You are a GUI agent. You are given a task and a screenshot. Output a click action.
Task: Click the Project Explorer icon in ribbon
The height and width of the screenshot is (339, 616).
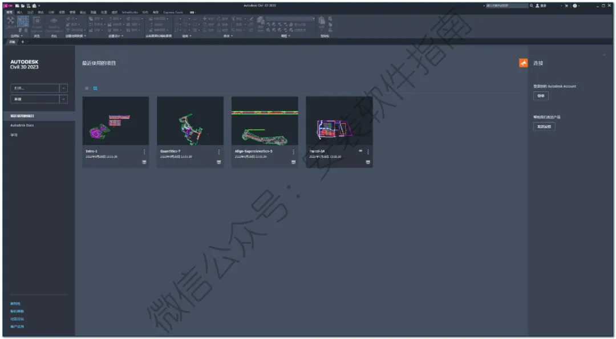(x=37, y=21)
